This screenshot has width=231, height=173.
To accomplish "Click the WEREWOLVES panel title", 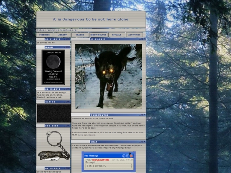I will (x=99, y=115).
